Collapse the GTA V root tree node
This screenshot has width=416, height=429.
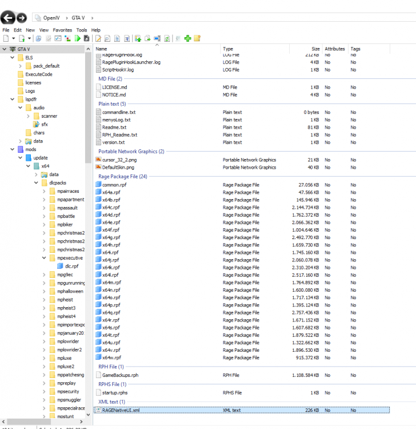click(5, 49)
